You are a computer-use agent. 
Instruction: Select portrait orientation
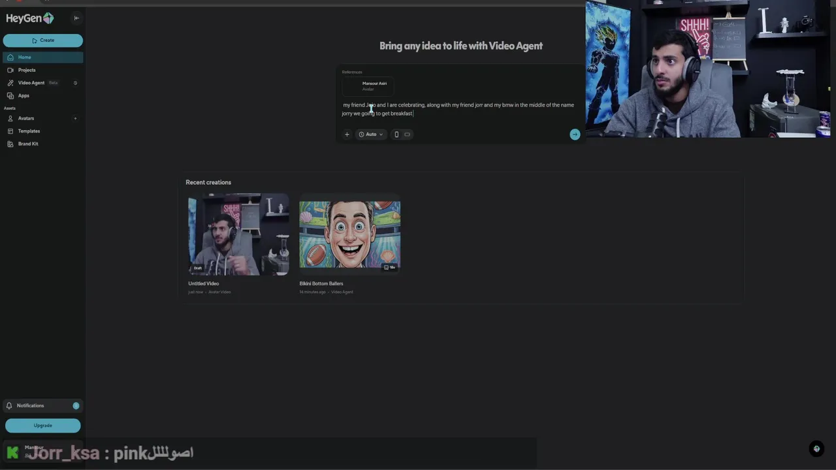point(396,134)
